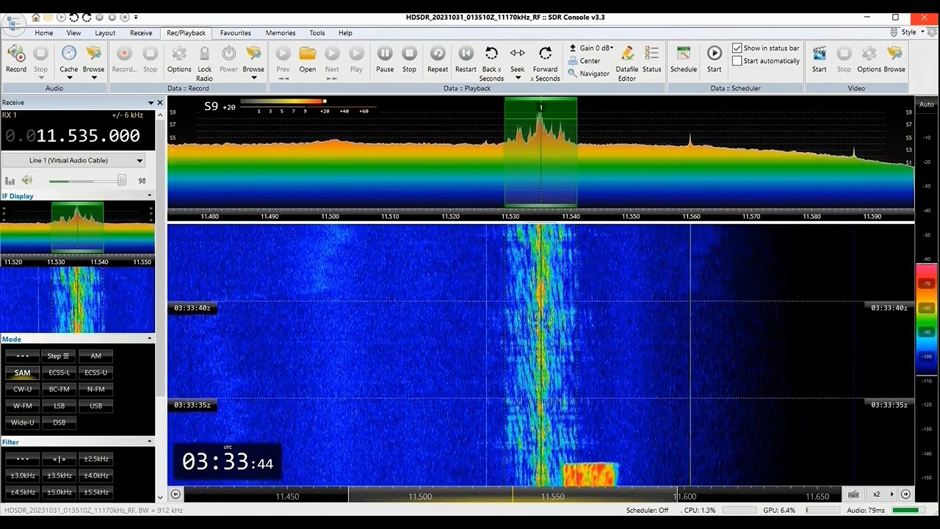The width and height of the screenshot is (940, 529).
Task: Switch to the Receive ribbon tab
Action: pos(141,33)
